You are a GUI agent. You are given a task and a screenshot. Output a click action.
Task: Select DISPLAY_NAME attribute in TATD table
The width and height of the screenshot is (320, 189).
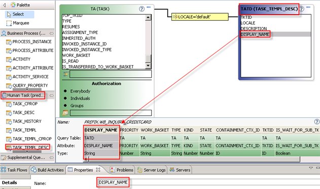[x=255, y=35]
